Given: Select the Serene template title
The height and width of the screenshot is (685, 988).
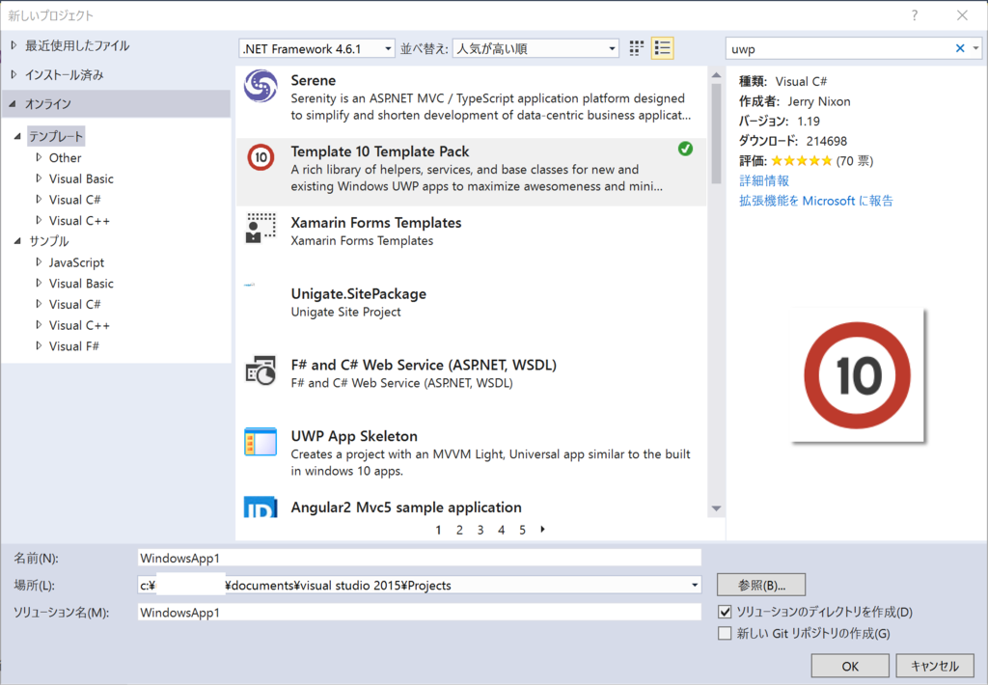Looking at the screenshot, I should pos(314,80).
